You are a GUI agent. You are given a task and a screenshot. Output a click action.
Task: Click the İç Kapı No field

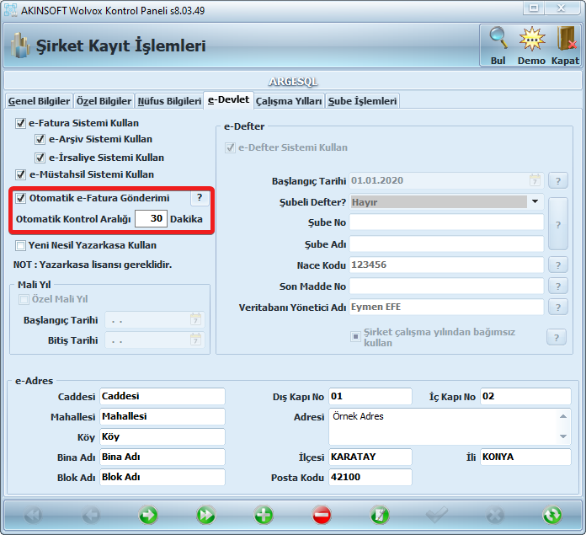click(525, 396)
